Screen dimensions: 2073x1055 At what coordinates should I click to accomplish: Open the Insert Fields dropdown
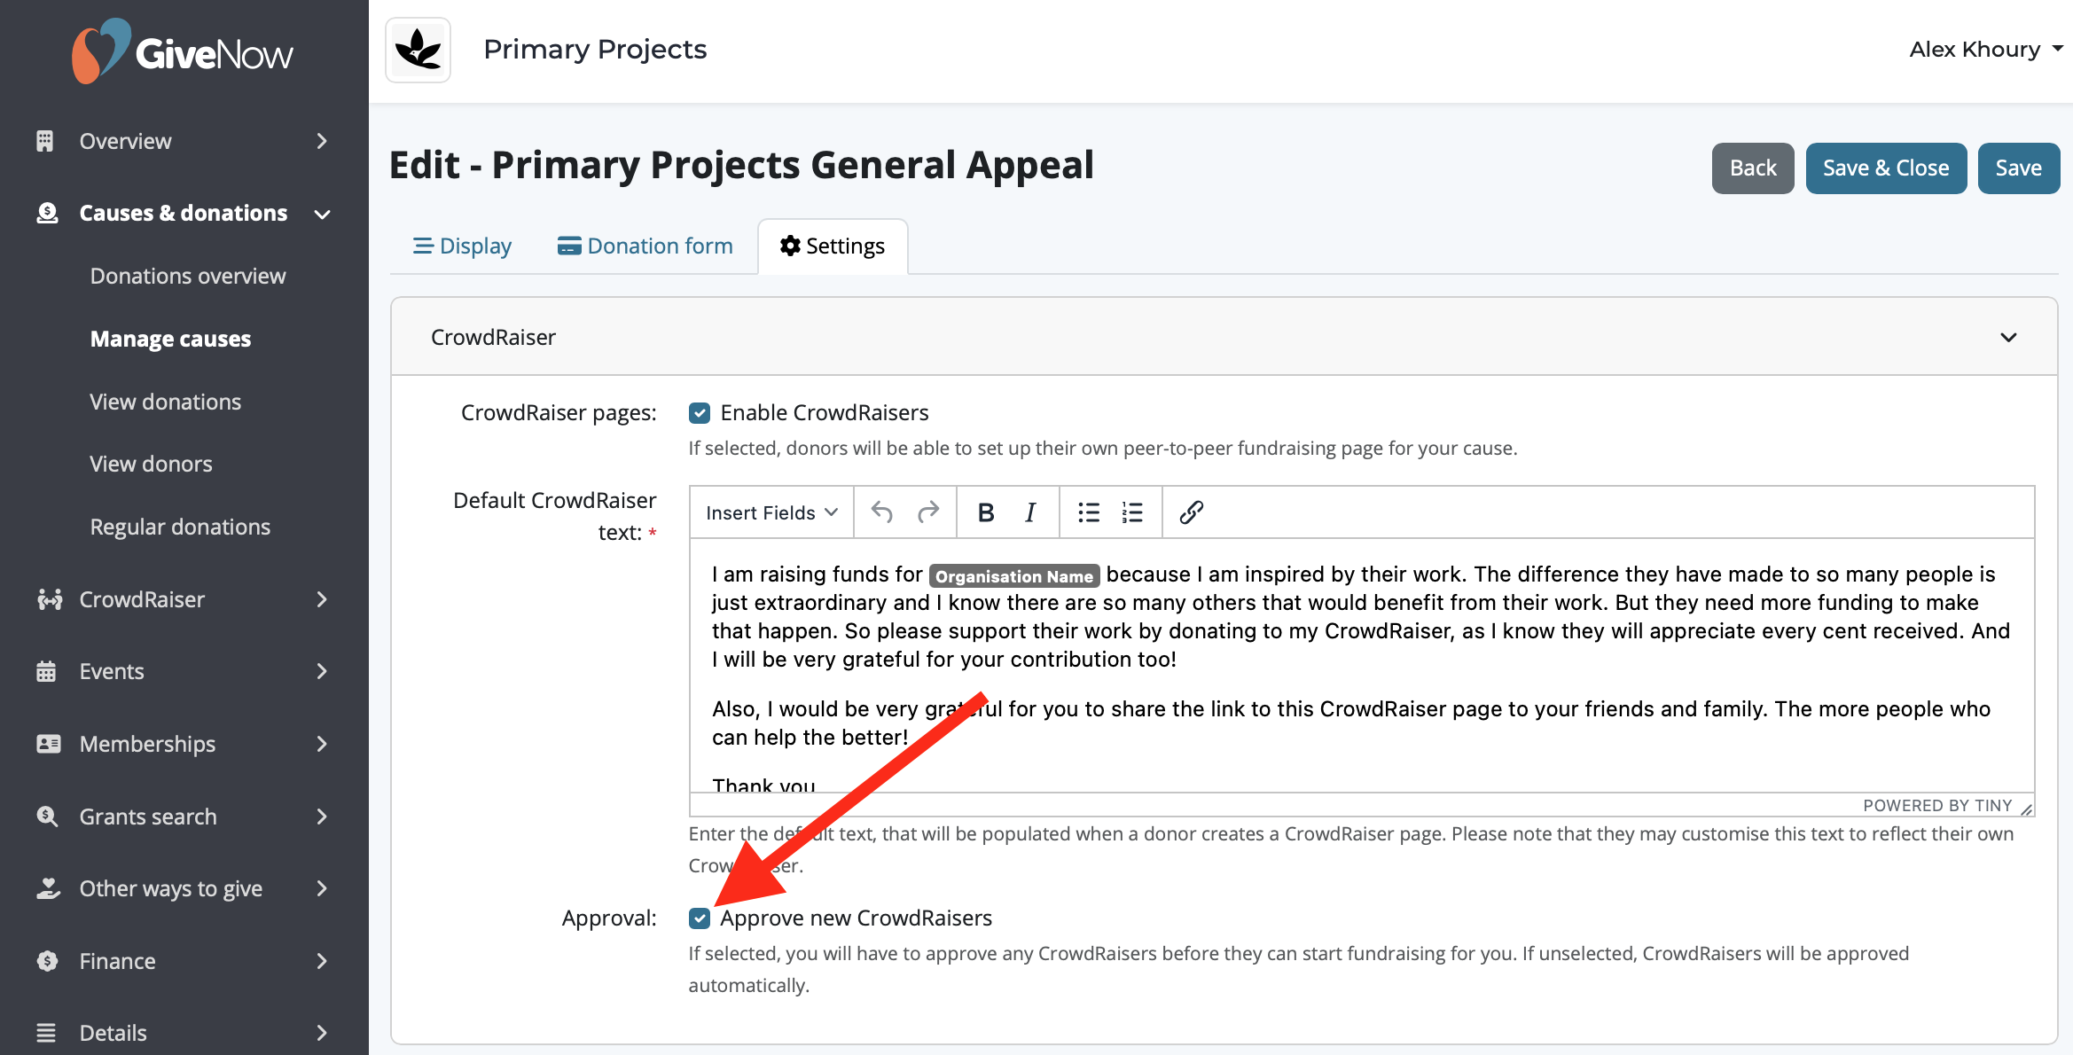click(771, 512)
